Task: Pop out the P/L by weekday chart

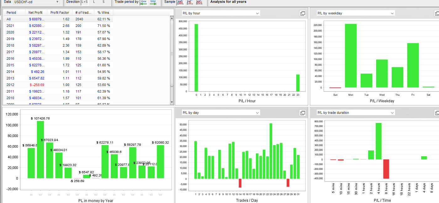Action: pos(437,13)
